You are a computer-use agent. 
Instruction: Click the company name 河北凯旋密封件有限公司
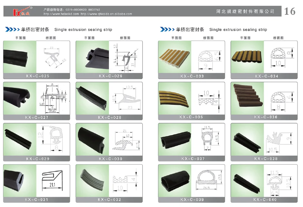pos(245,11)
